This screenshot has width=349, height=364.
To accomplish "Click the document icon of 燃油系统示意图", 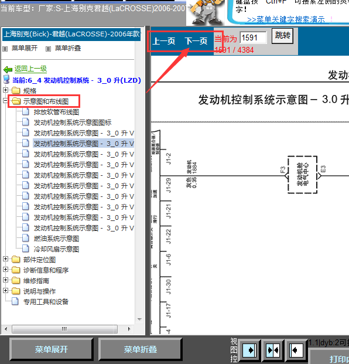I will [26, 238].
